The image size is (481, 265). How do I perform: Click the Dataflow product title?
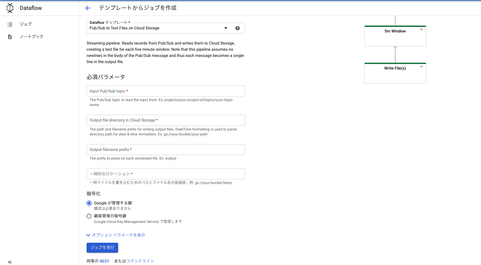coord(31,8)
